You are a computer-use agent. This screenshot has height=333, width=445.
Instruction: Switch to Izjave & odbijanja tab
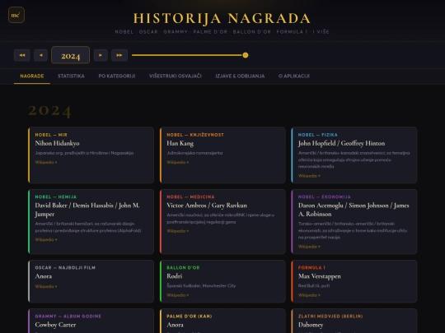pos(240,76)
